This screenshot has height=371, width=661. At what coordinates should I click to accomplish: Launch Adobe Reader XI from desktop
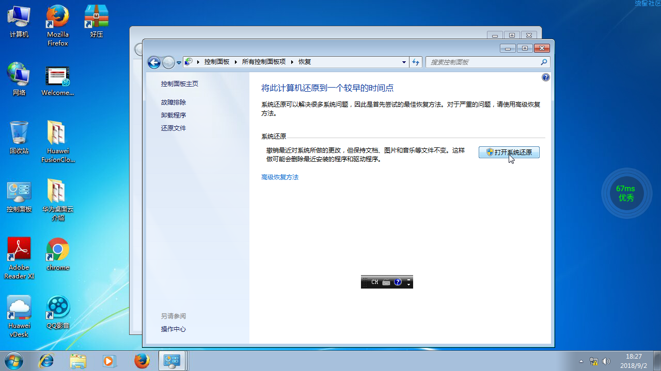pos(19,258)
